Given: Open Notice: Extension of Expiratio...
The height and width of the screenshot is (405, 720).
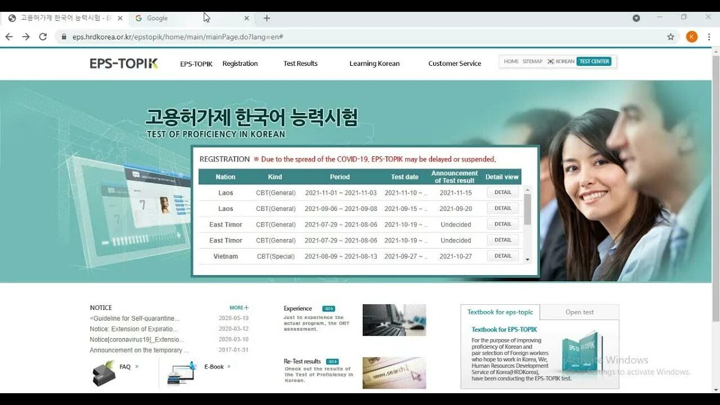Looking at the screenshot, I should (134, 329).
